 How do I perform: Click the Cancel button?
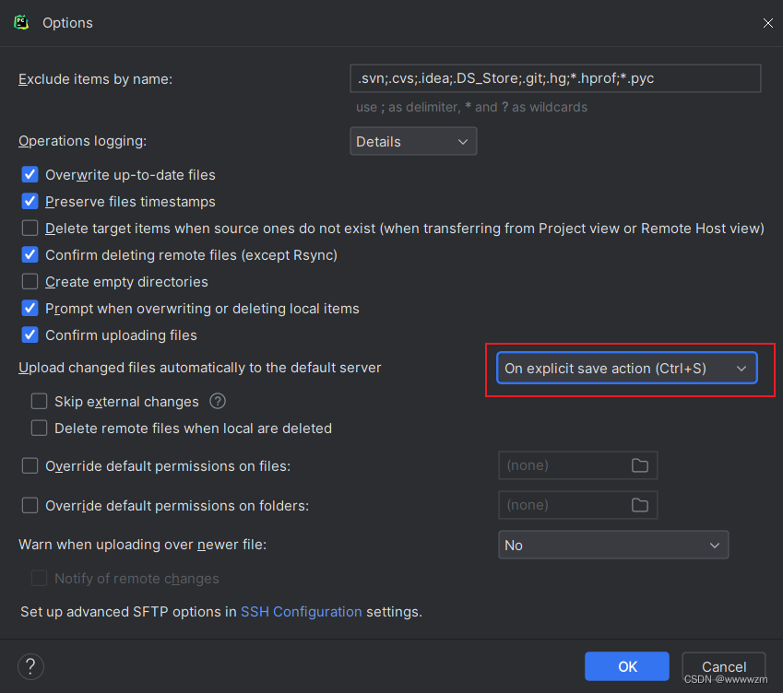[x=724, y=666]
